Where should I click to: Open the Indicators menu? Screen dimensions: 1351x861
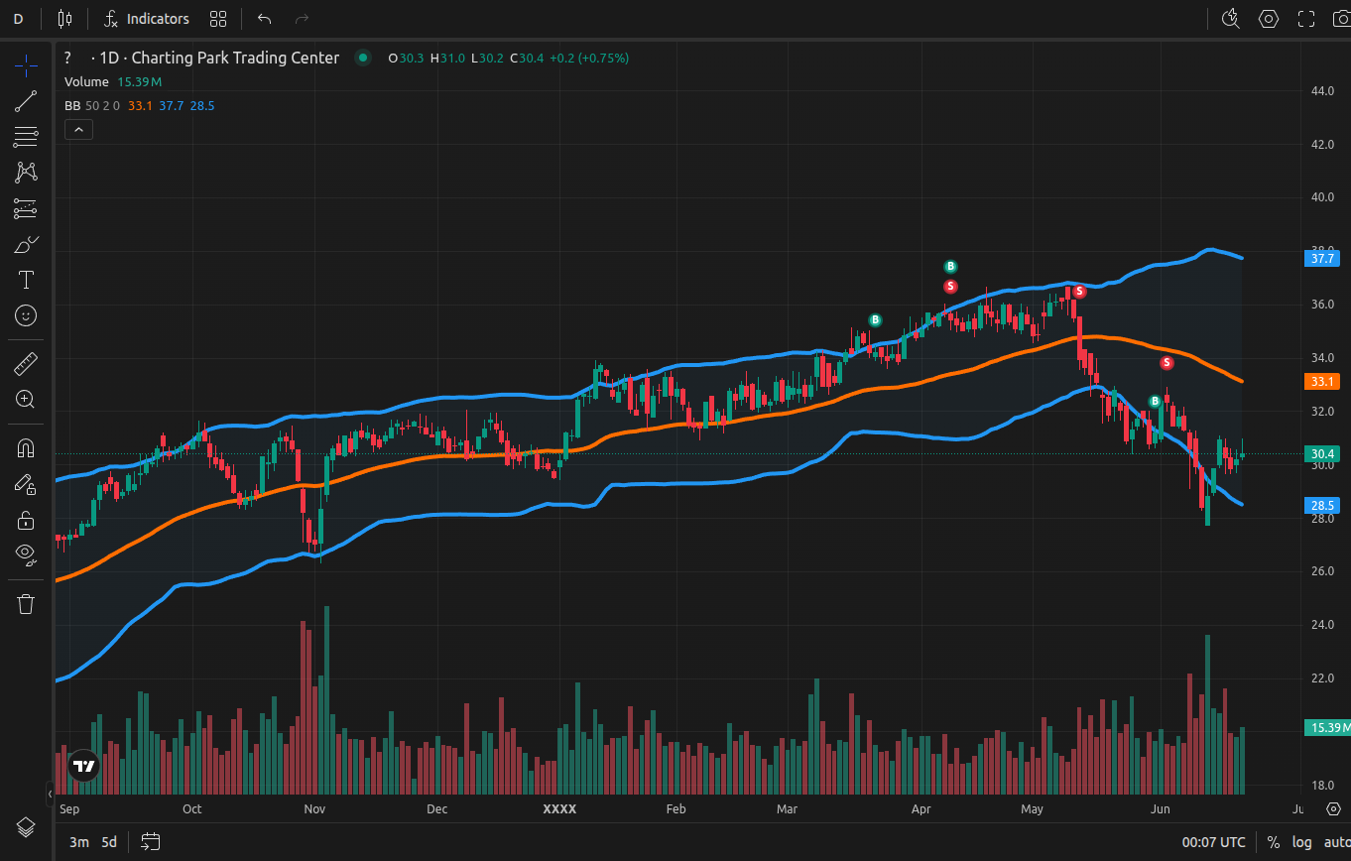[x=147, y=19]
